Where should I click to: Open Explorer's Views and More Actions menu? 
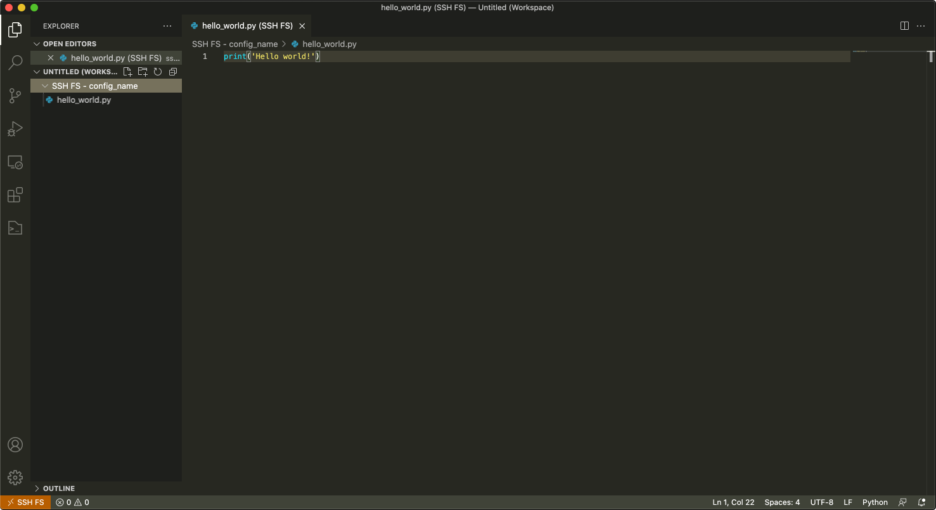click(167, 26)
